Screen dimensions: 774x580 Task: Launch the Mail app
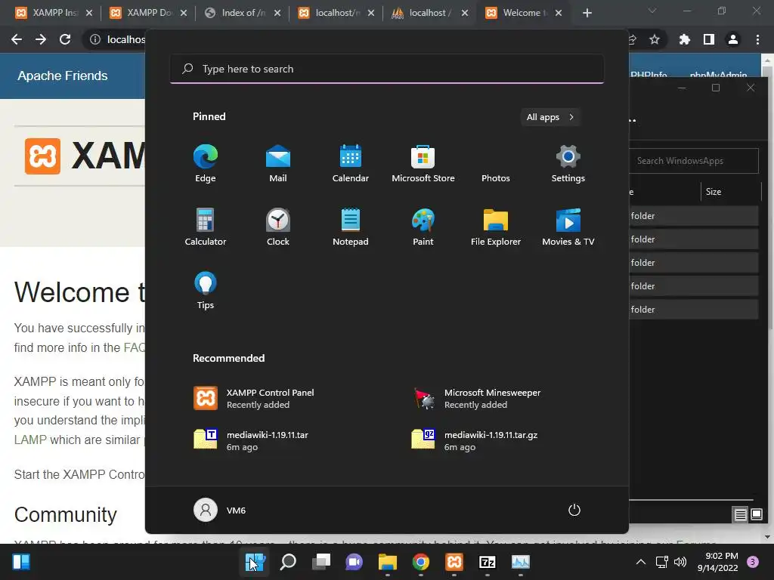coord(278,164)
